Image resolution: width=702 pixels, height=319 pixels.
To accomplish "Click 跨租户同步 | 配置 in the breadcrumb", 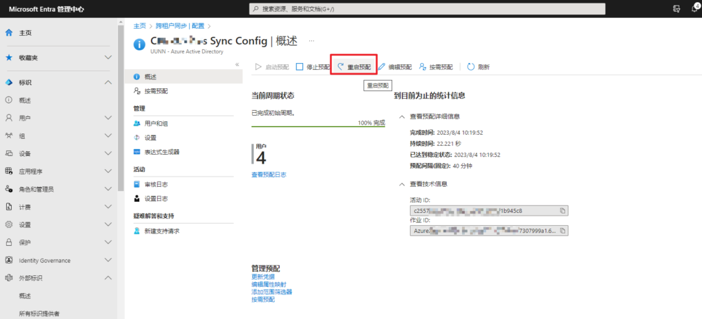I will coord(175,25).
